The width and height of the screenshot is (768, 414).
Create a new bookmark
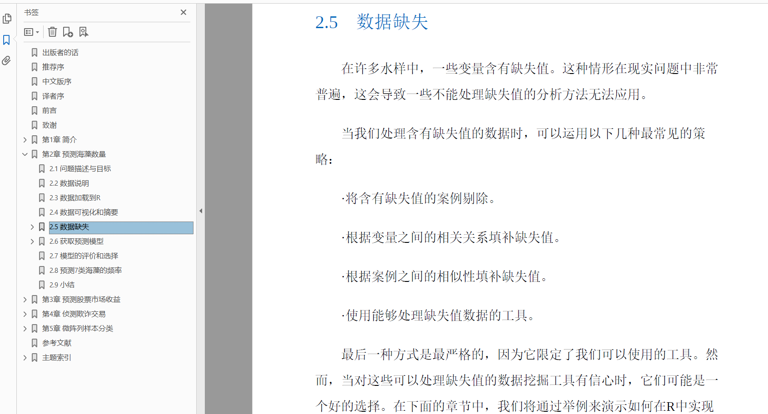pyautogui.click(x=68, y=32)
